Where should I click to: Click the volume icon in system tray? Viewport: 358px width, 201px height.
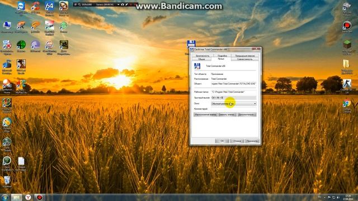coord(338,197)
